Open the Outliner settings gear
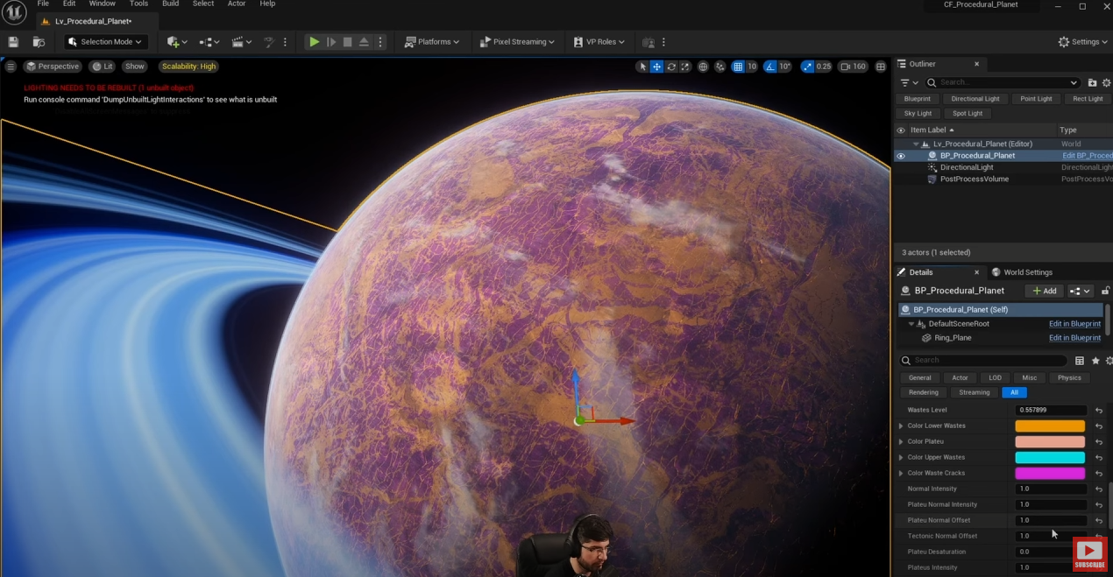The image size is (1113, 577). [x=1109, y=82]
